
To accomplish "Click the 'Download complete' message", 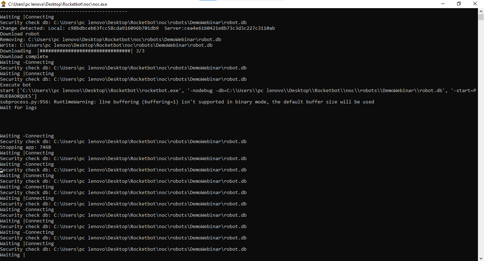I will [x=24, y=57].
